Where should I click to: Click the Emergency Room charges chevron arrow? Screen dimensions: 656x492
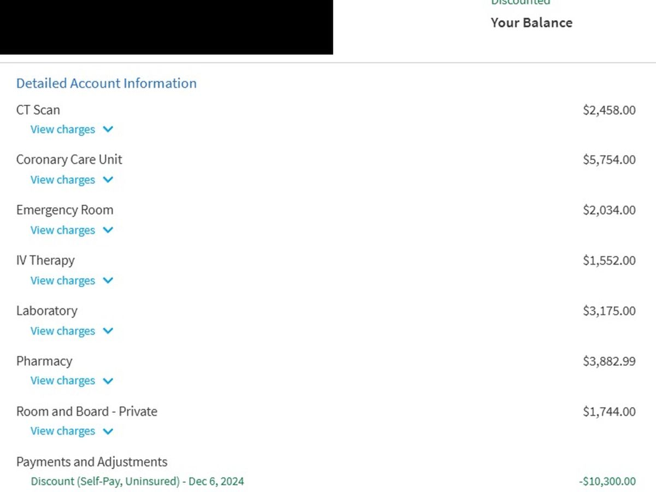tap(108, 230)
